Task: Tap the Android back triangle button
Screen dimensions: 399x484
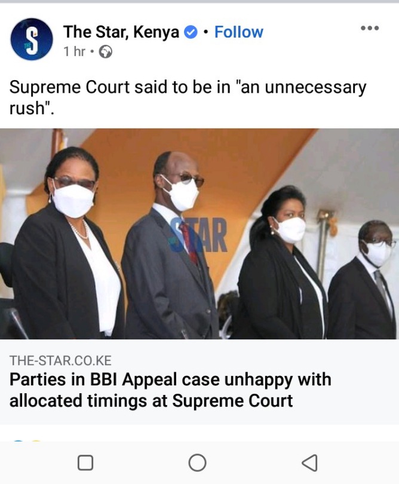Action: (309, 462)
